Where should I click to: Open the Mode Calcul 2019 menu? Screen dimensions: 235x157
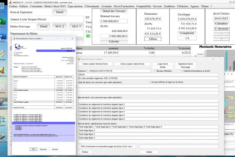(x=55, y=6)
